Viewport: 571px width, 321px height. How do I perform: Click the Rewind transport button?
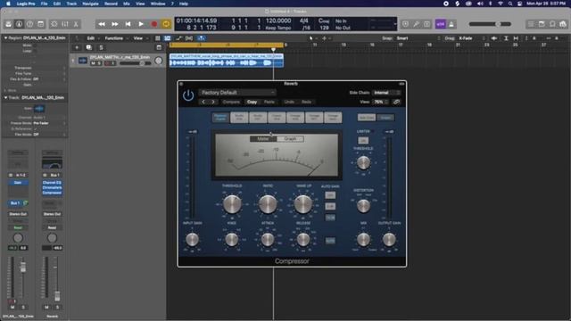coord(102,24)
